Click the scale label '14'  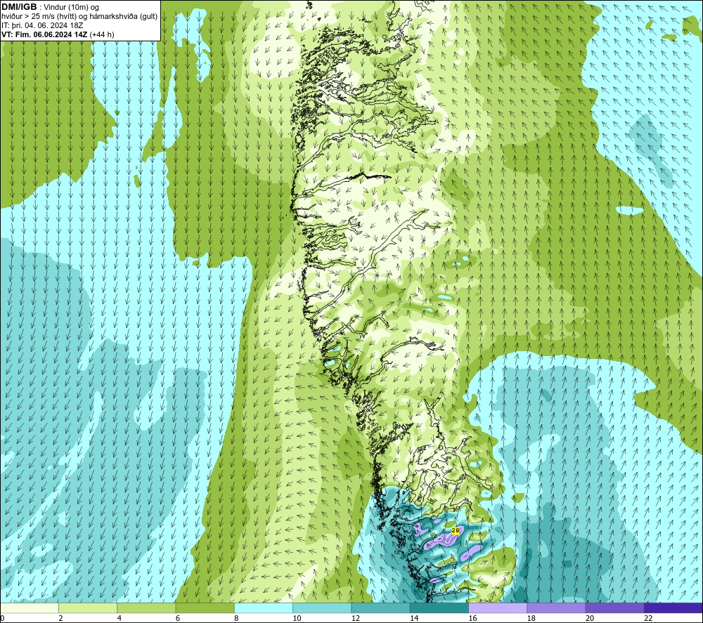[x=414, y=618]
